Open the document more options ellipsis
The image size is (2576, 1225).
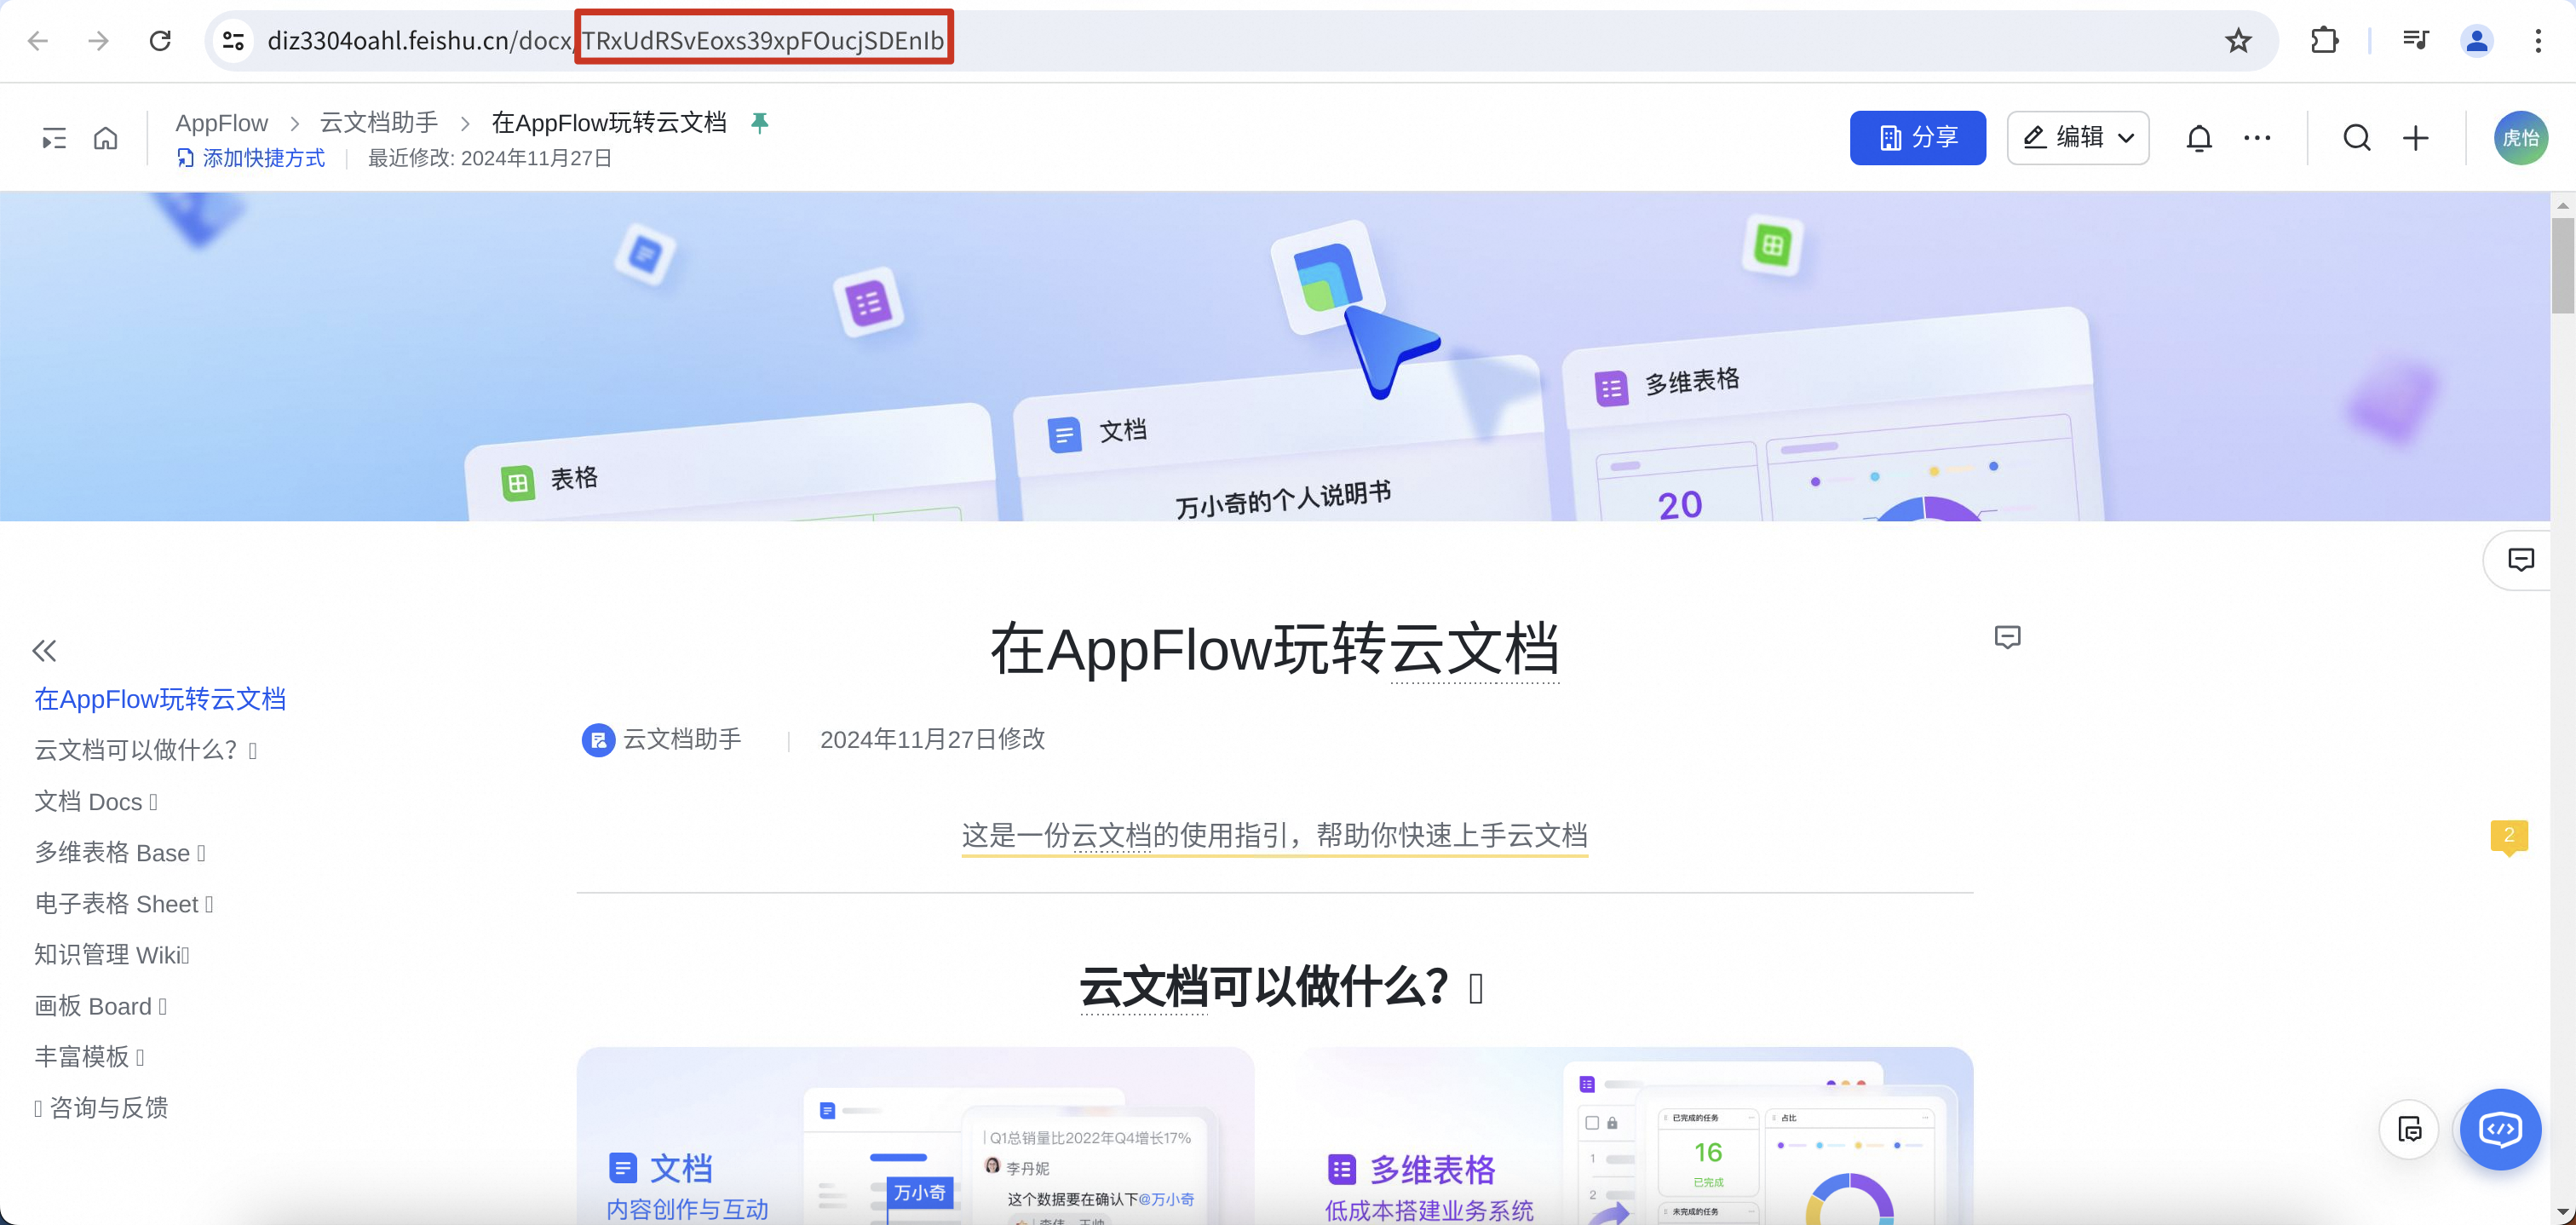(2257, 138)
